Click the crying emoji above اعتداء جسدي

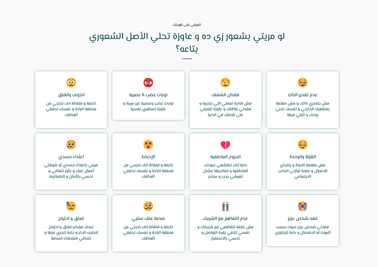[x=71, y=145]
